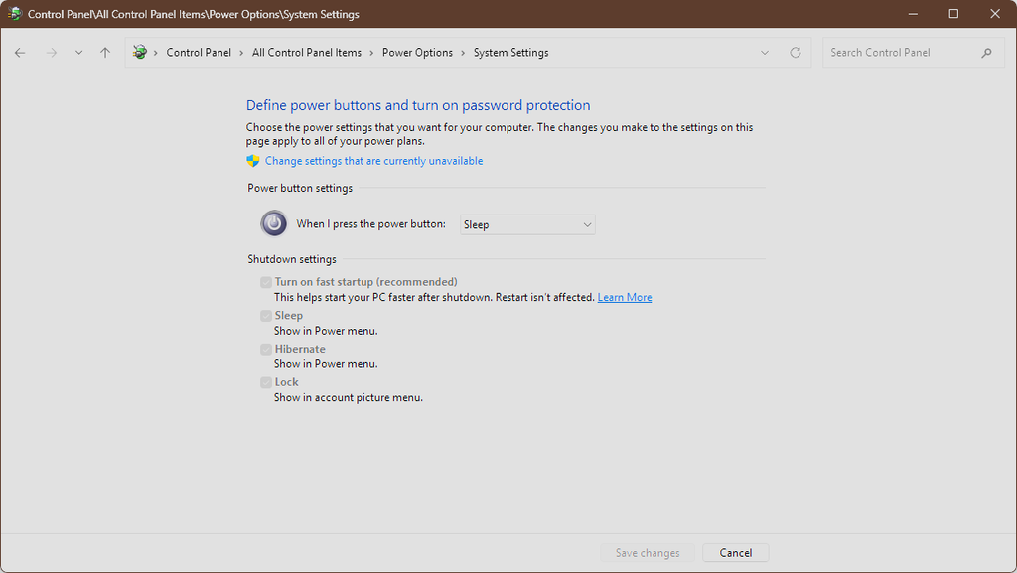Maximize the Control Panel window
1017x573 pixels.
point(953,14)
